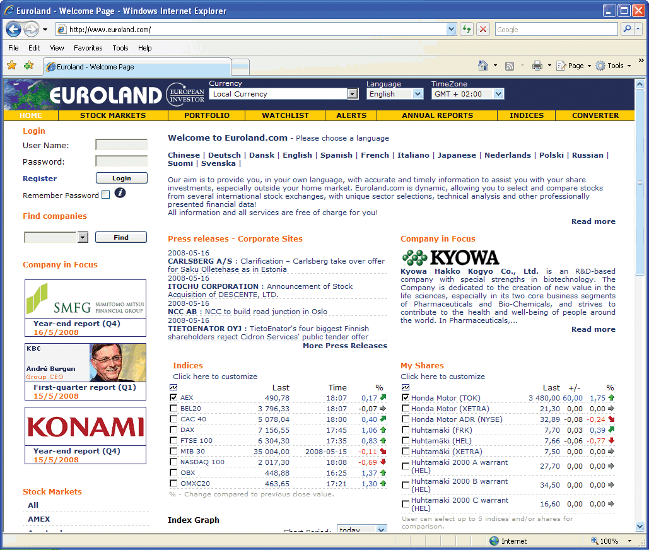The width and height of the screenshot is (649, 550).
Task: Open the Favorites menu
Action: [x=88, y=48]
